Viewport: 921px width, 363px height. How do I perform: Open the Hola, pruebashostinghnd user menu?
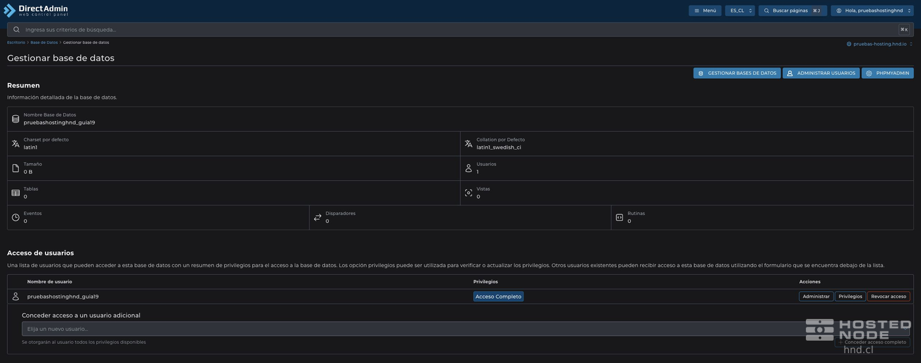click(x=872, y=11)
